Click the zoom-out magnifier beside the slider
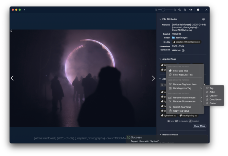Screen dimensions: 228x156 pyautogui.click(x=156, y=10)
